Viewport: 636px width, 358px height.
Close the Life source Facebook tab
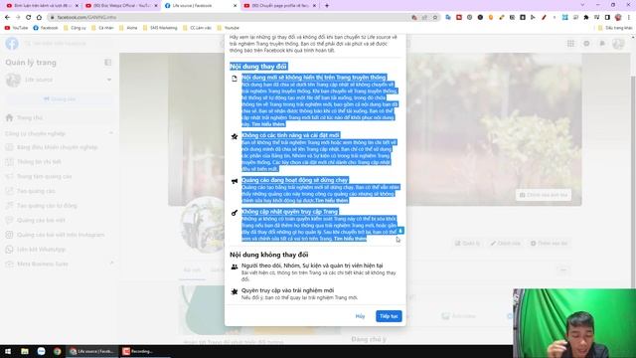click(235, 6)
